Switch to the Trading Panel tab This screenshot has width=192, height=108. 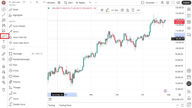point(65,105)
